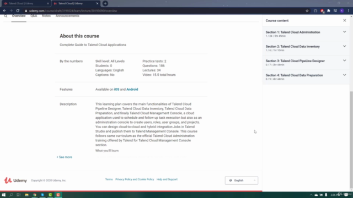Click the search icon beside Overview tab
The image size is (353, 198).
(x=6, y=16)
